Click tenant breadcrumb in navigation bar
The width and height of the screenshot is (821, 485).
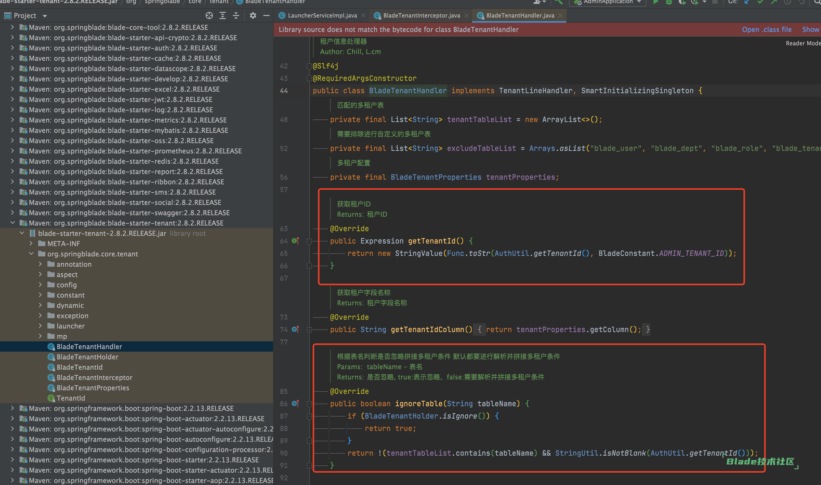219,2
